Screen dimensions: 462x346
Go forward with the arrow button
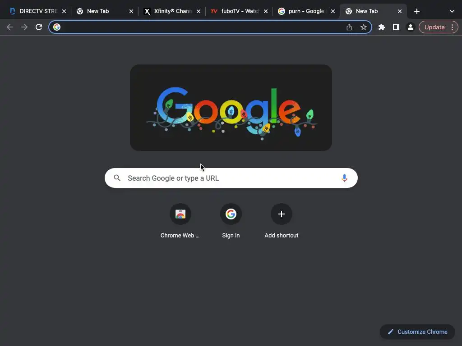[x=24, y=27]
